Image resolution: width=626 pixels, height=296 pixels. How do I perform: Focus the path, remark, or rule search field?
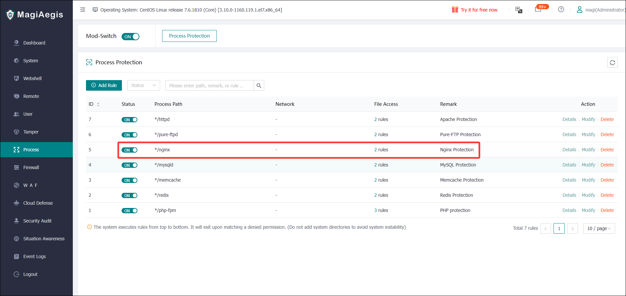(210, 85)
